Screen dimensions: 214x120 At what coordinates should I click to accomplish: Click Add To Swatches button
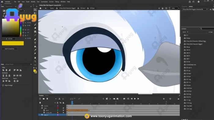pyautogui.click(x=9, y=49)
